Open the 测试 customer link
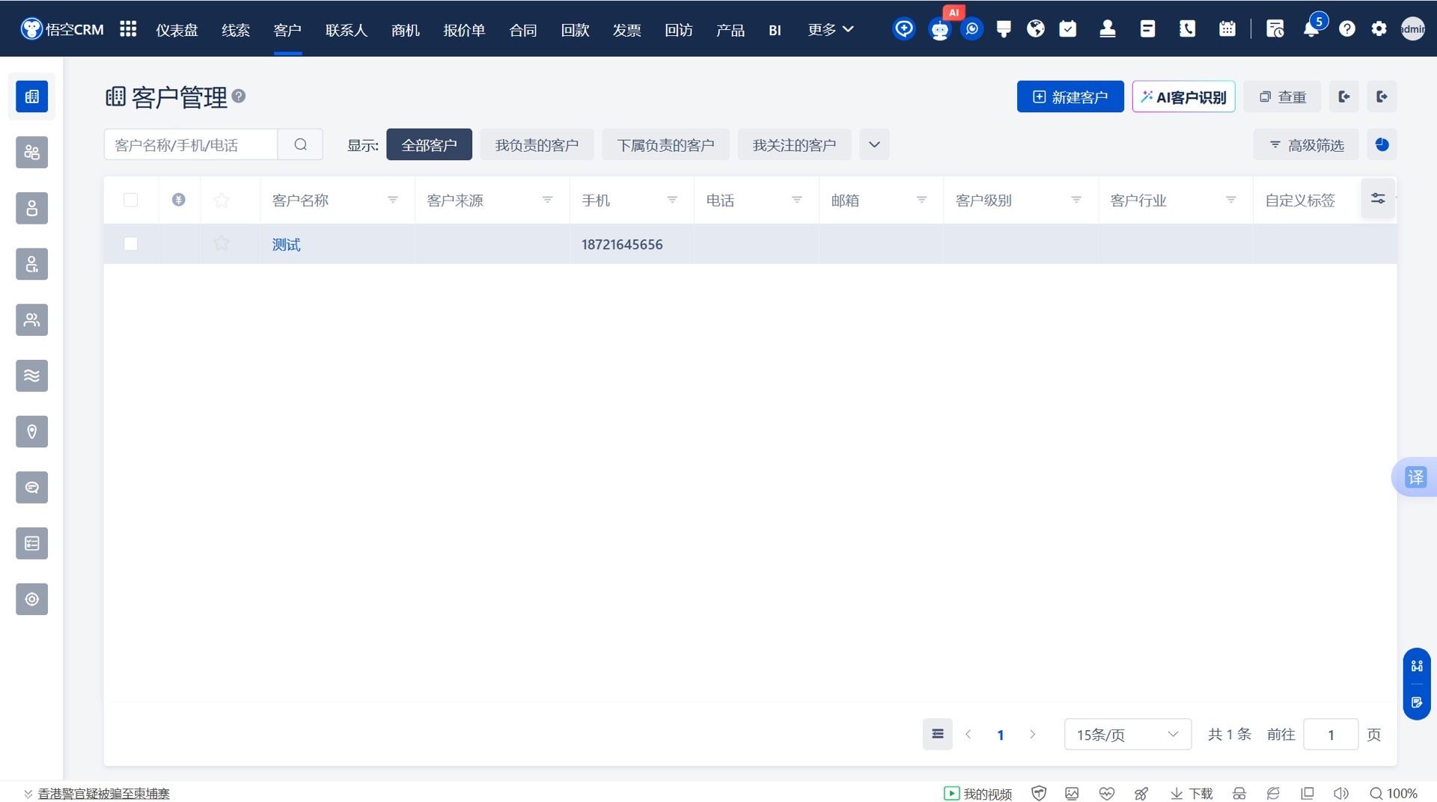This screenshot has height=802, width=1437. [286, 245]
